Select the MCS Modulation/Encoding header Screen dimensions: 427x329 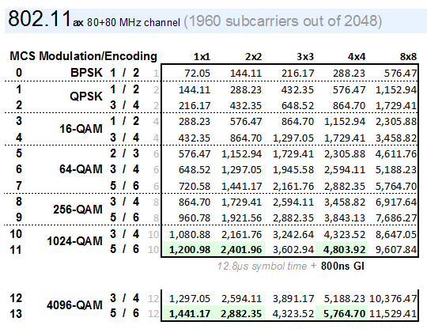tap(83, 56)
